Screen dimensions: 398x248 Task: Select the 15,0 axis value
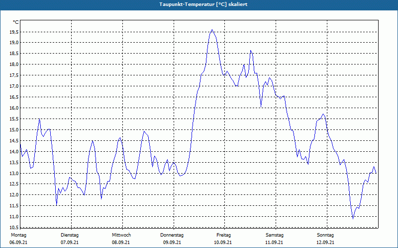14,129
